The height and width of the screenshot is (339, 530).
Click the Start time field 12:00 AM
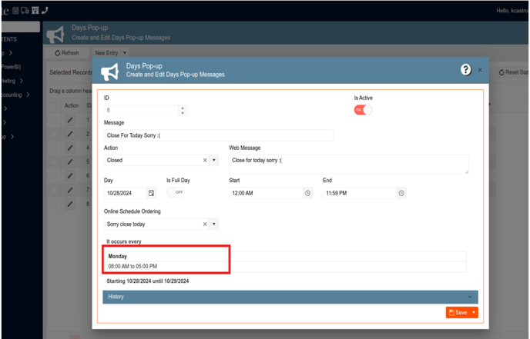(266, 193)
